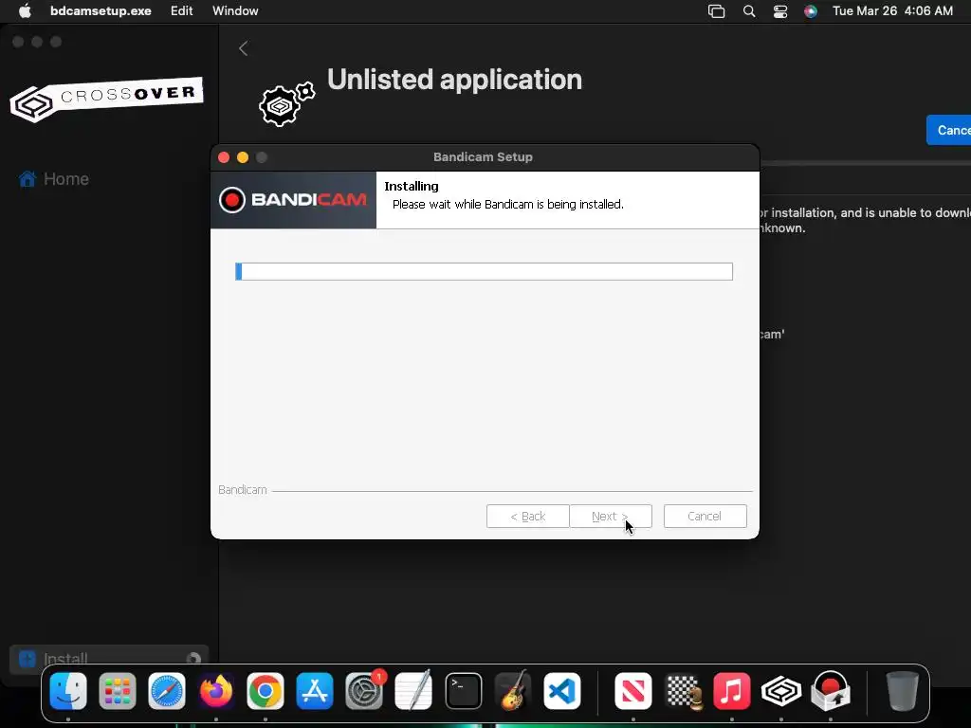
Task: Launch Firefox from the Dock
Action: click(216, 691)
